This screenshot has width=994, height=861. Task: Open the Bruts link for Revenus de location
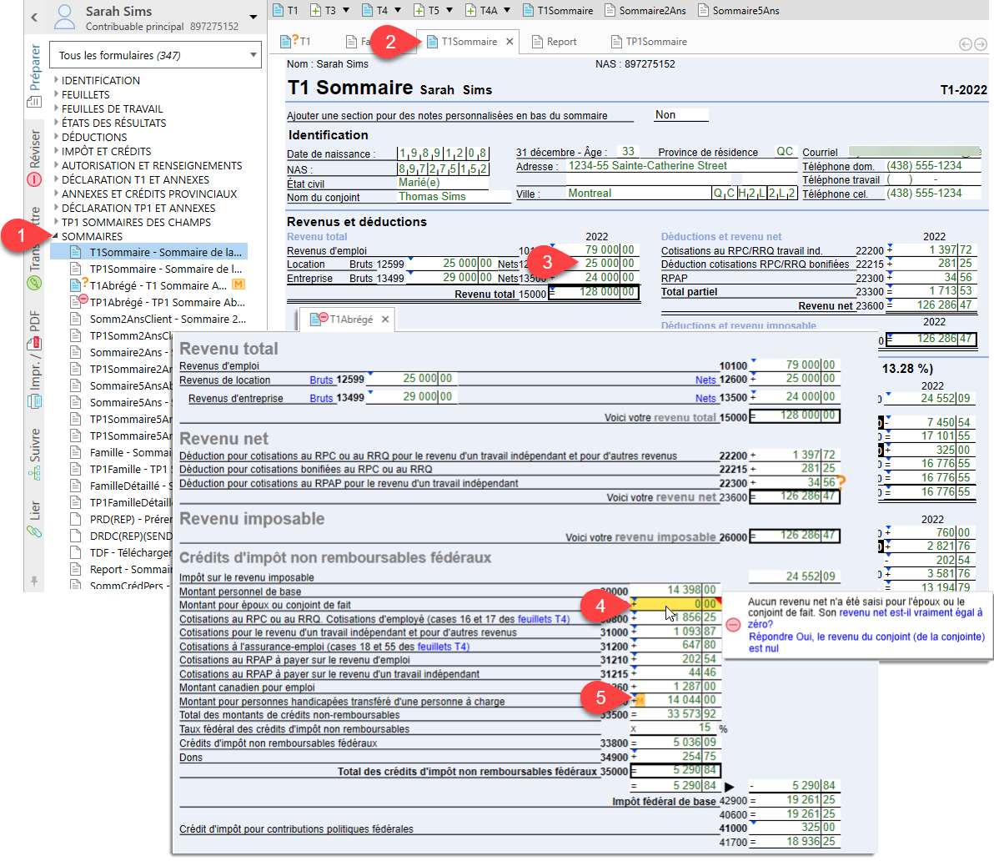coord(321,380)
